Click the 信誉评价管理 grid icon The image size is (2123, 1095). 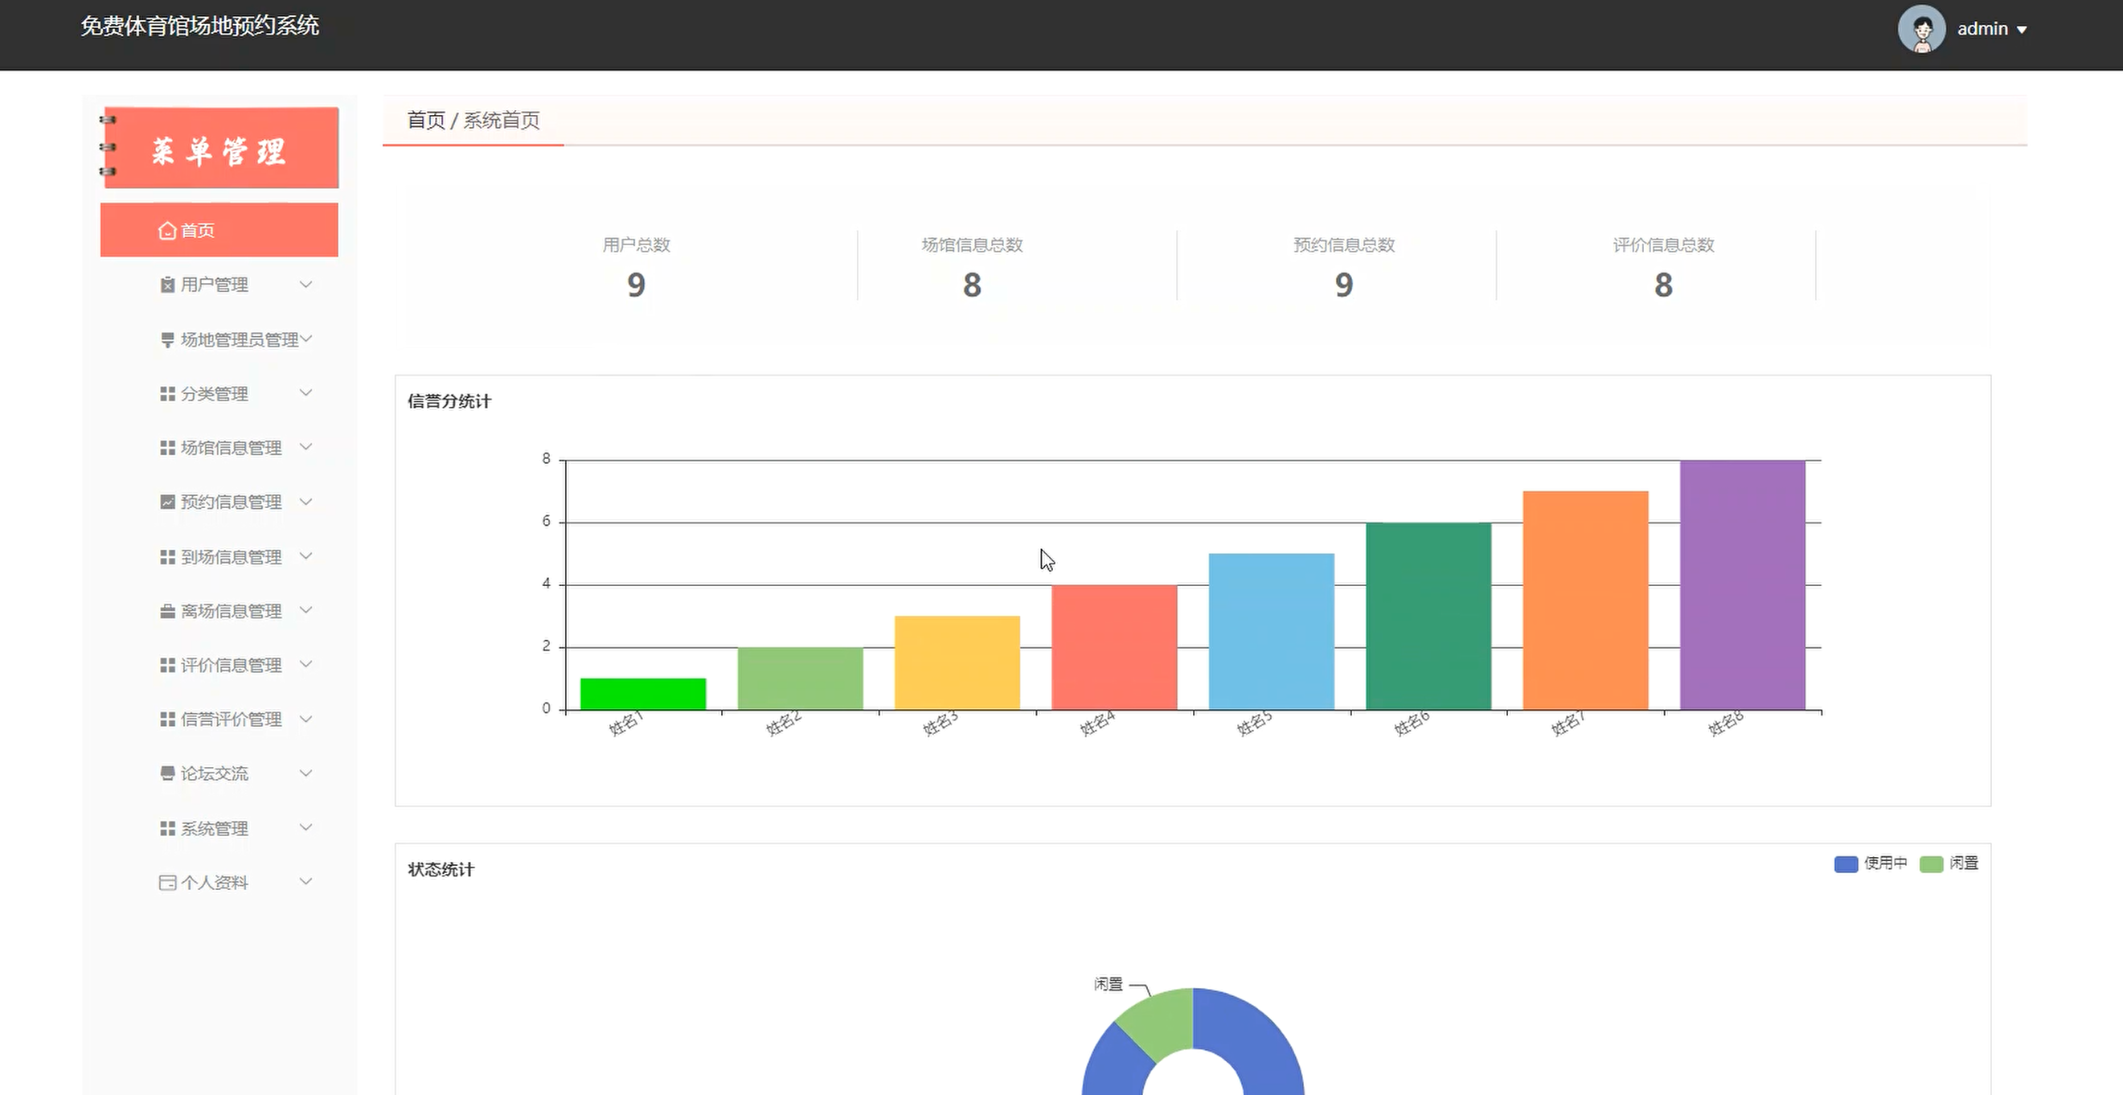(167, 719)
